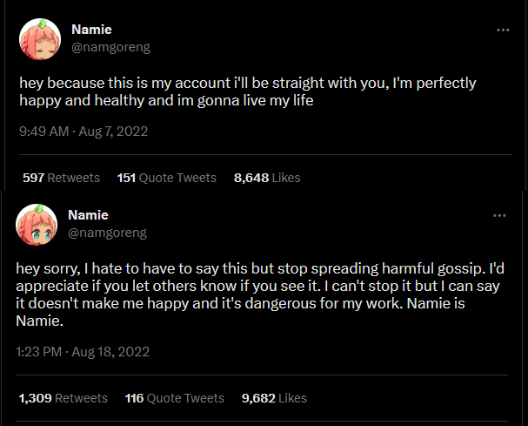The image size is (528, 426).
Task: View the 151 Quote Tweets
Action: [166, 178]
